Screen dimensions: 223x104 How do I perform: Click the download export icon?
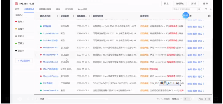[x=211, y=9]
